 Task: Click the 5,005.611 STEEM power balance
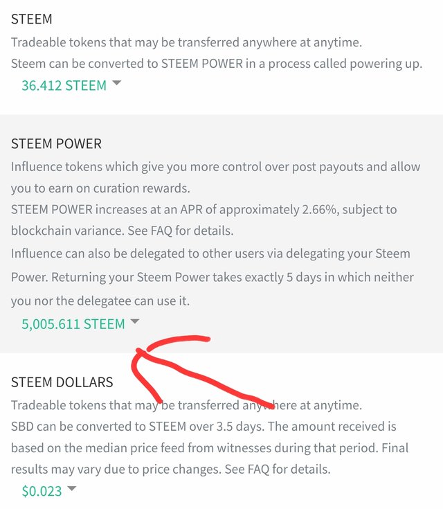73,324
